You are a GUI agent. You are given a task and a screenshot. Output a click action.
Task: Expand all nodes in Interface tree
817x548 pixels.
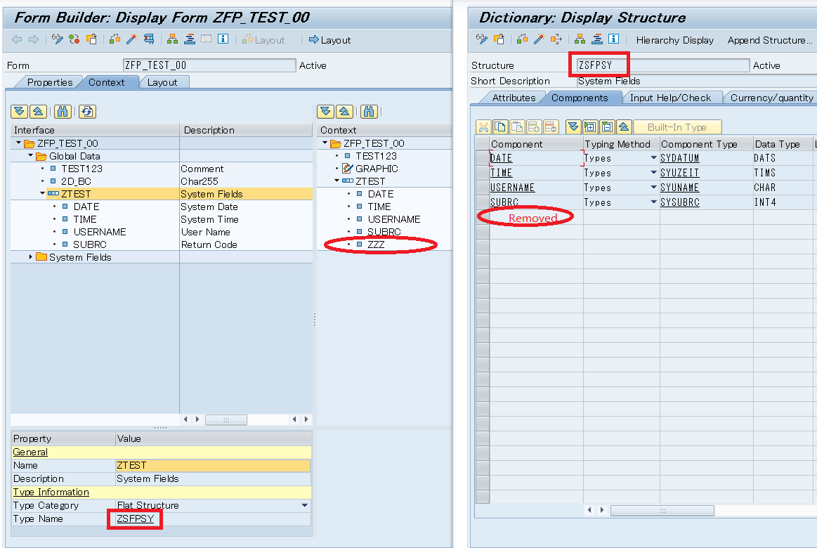(x=19, y=112)
